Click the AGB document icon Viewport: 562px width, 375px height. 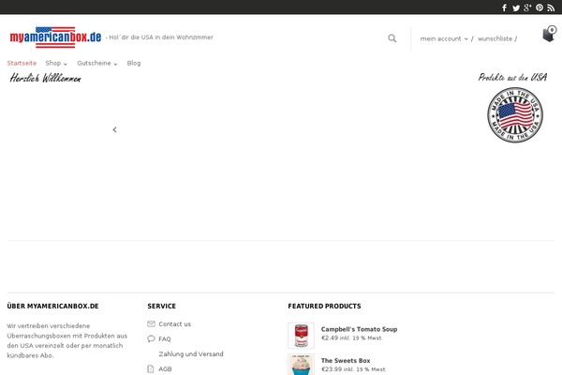[x=151, y=368]
